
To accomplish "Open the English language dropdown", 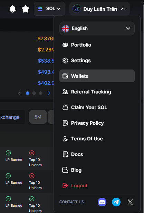I will click(x=97, y=28).
